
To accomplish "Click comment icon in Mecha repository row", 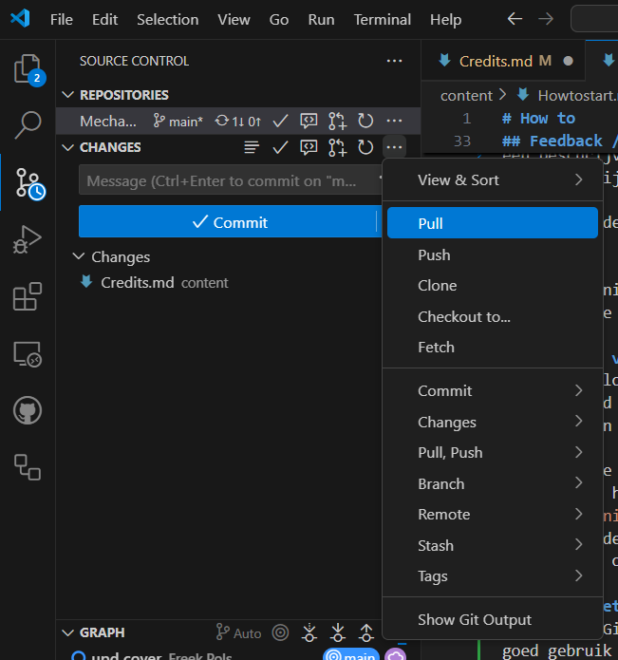I will 309,122.
